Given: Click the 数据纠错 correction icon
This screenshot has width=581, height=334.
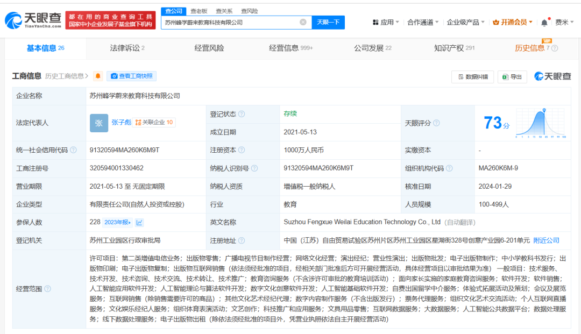Looking at the screenshot, I should click(460, 77).
